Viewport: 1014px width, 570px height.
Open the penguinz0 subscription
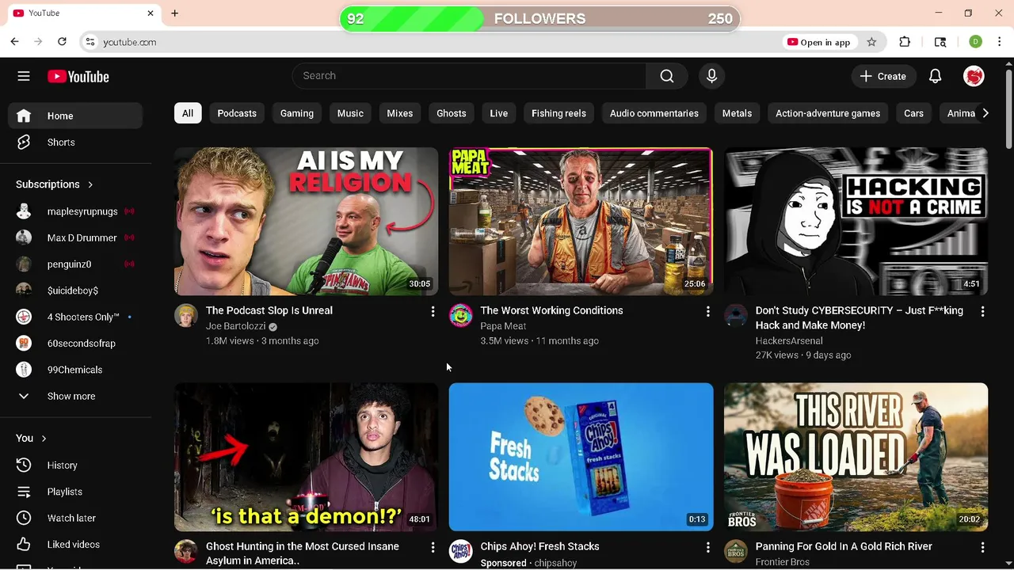point(75,264)
